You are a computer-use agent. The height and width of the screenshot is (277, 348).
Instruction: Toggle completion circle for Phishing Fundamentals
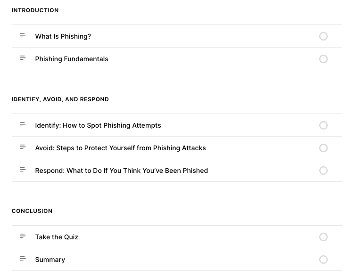323,59
